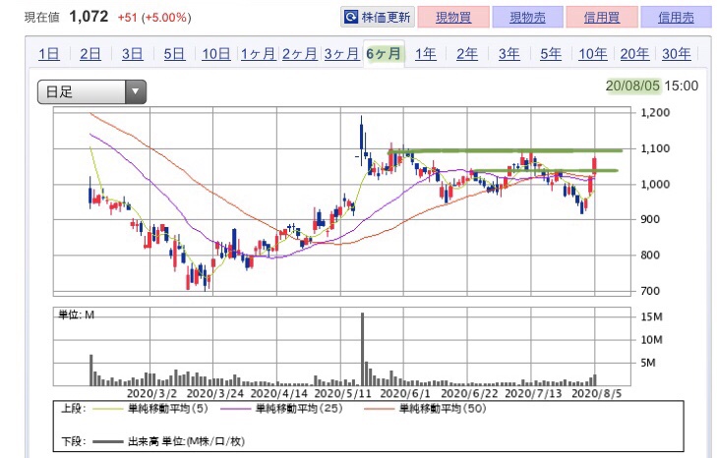
Task: Open the 20年 chart range
Action: coord(634,54)
